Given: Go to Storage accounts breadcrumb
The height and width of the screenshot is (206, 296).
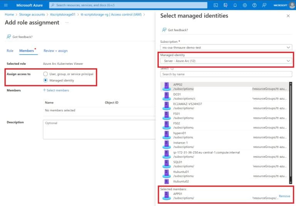Looking at the screenshot, I should tap(32, 14).
